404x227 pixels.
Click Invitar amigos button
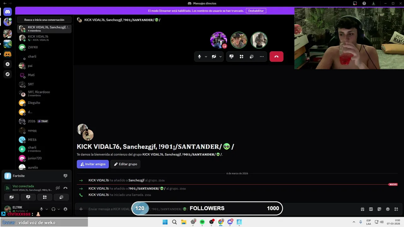point(93,164)
